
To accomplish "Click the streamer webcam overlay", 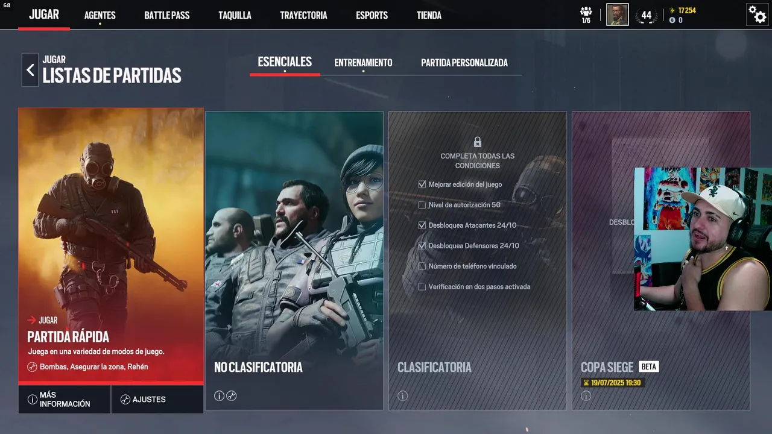I will pos(703,239).
